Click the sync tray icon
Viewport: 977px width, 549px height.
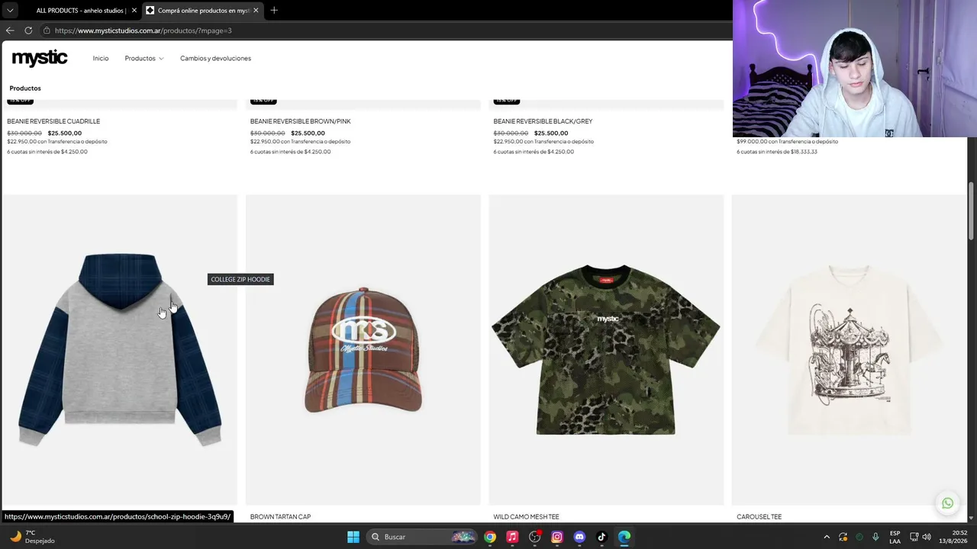843,537
